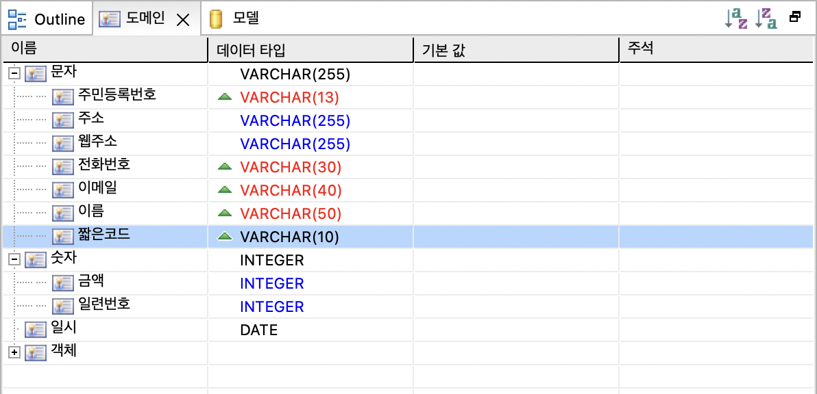
Task: Switch to the Outline tab
Action: [47, 19]
